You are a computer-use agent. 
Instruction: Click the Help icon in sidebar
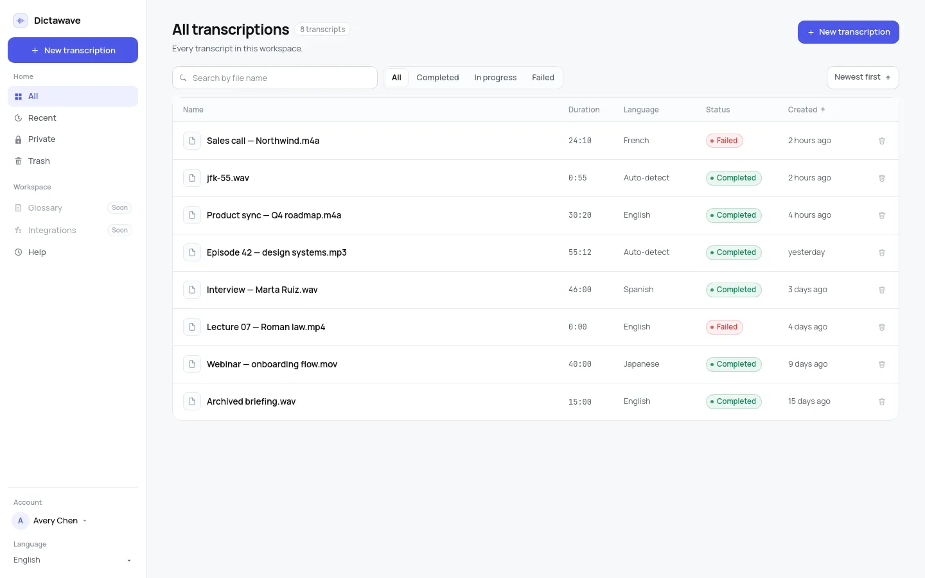19,252
